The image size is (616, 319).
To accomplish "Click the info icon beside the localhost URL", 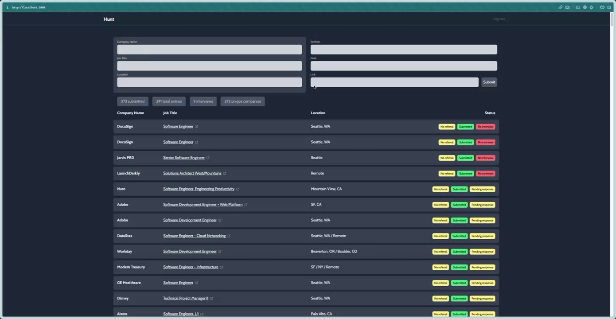I will click(x=8, y=7).
